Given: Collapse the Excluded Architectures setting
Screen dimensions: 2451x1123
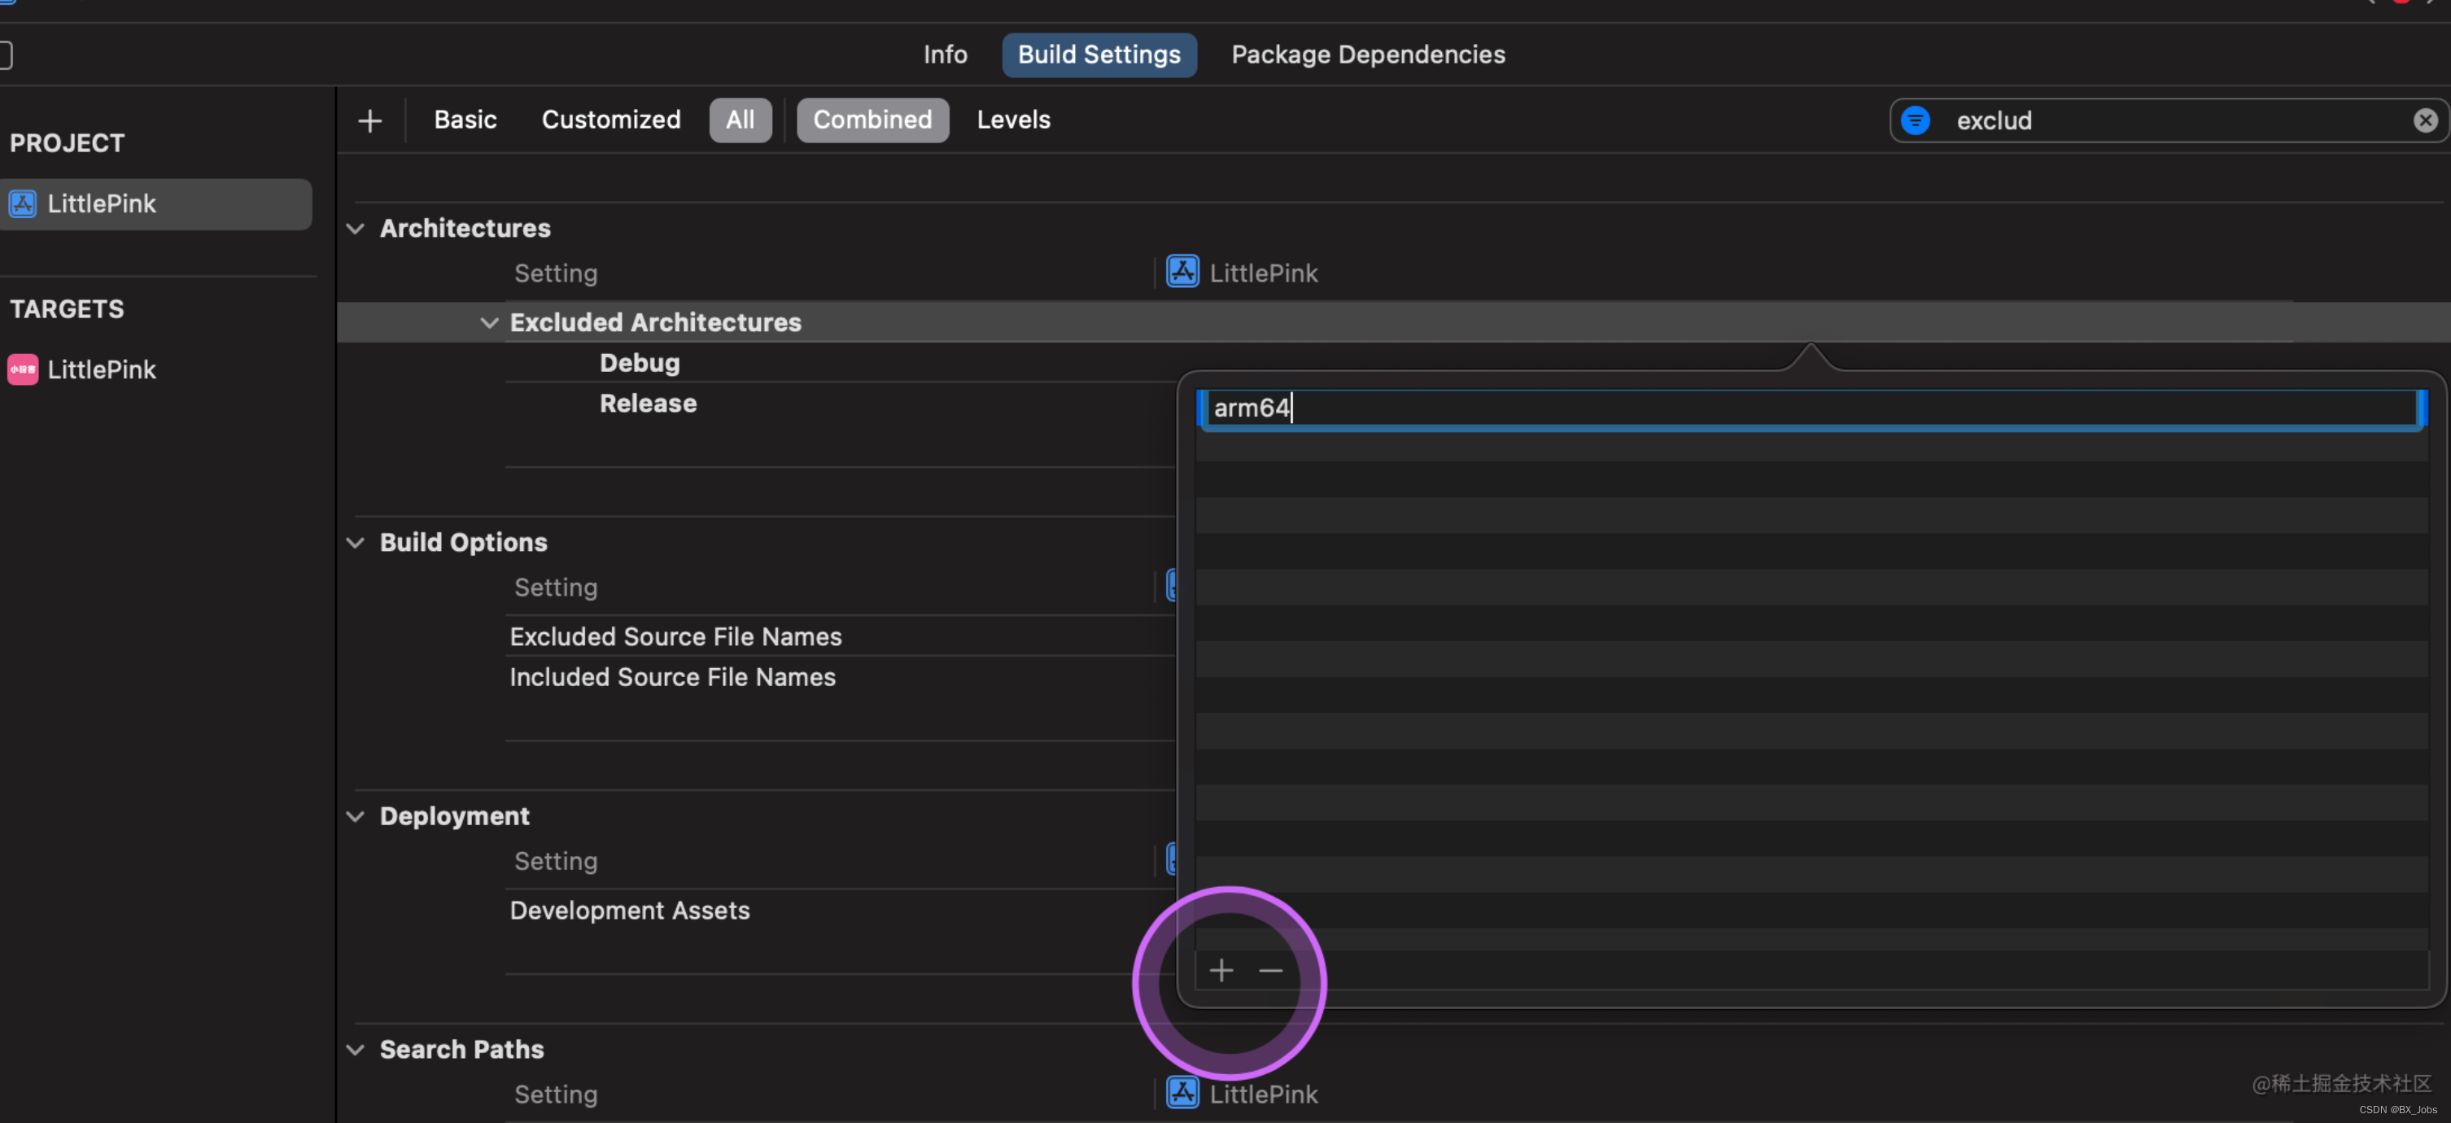Looking at the screenshot, I should (x=489, y=322).
